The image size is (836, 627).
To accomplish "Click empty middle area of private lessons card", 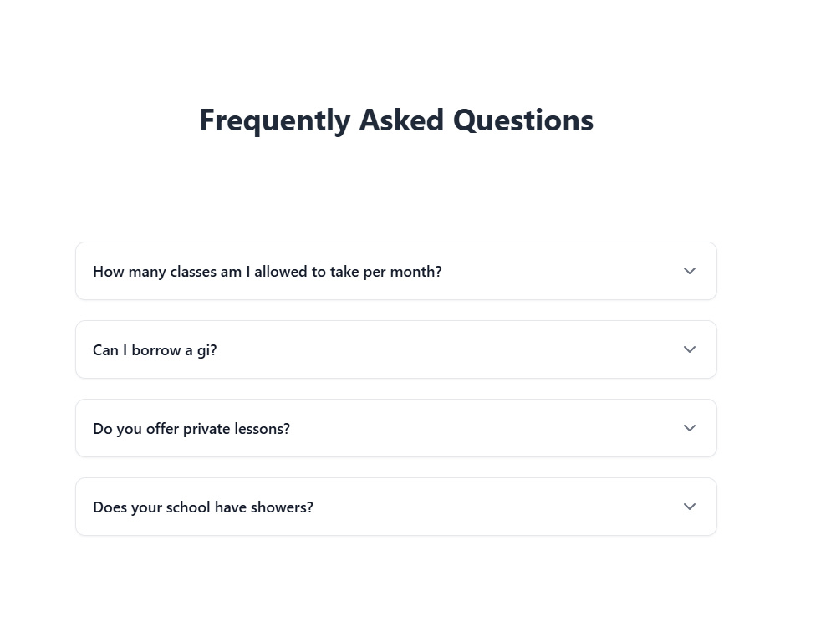I will 485,428.
